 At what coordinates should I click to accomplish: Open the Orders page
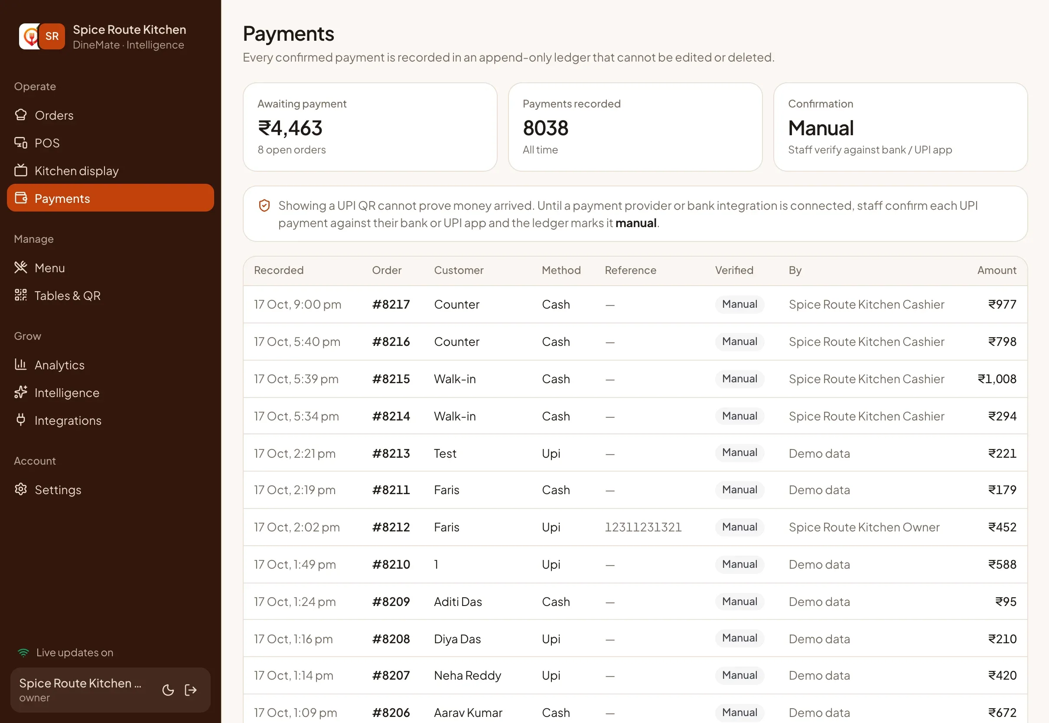click(x=111, y=115)
